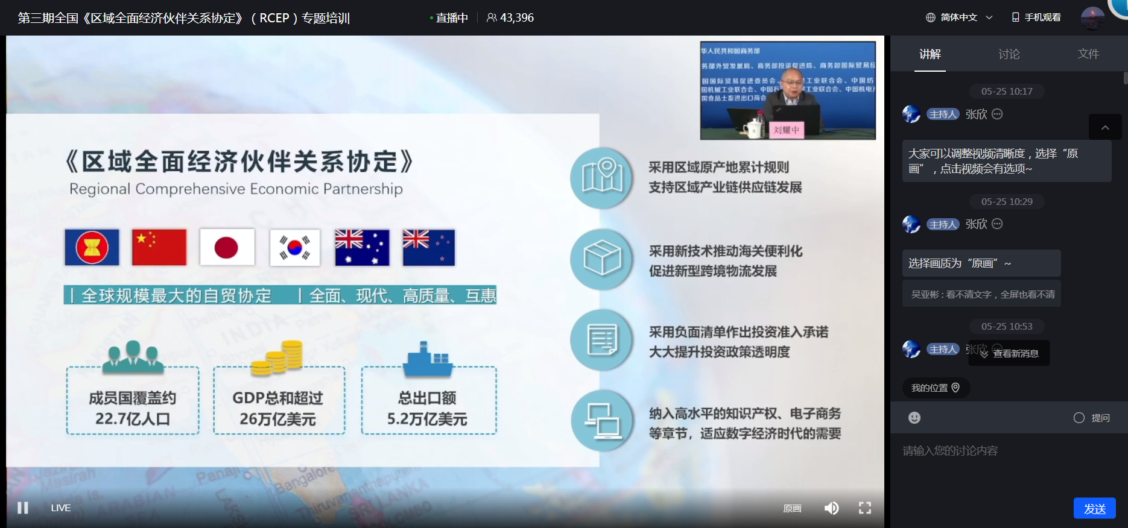The height and width of the screenshot is (528, 1128).
Task: Switch to the 文件 tab
Action: click(x=1088, y=54)
